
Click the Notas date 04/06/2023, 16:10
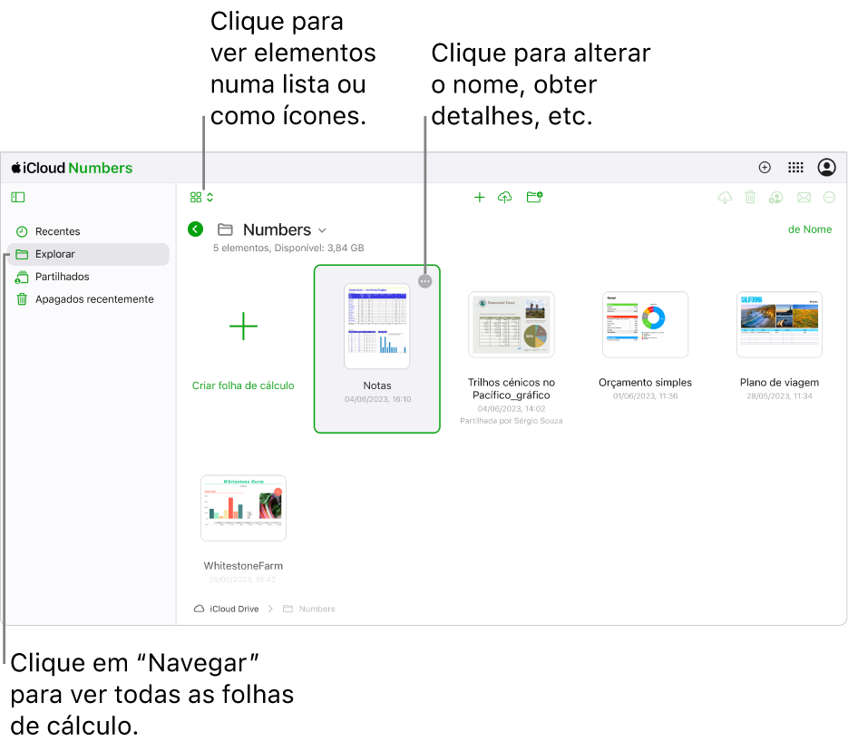[x=377, y=399]
